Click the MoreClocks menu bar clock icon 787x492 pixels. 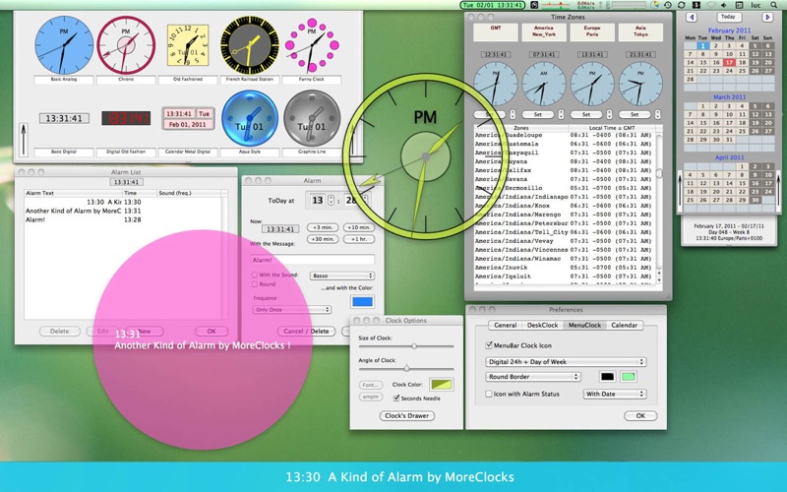click(x=493, y=5)
